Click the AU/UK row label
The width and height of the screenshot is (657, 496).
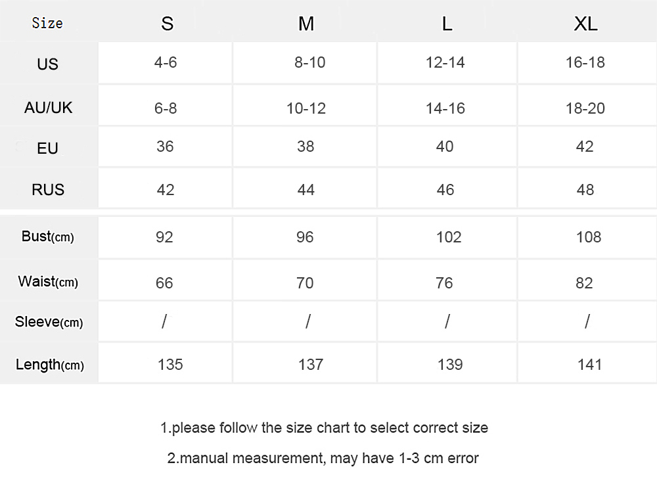48,108
